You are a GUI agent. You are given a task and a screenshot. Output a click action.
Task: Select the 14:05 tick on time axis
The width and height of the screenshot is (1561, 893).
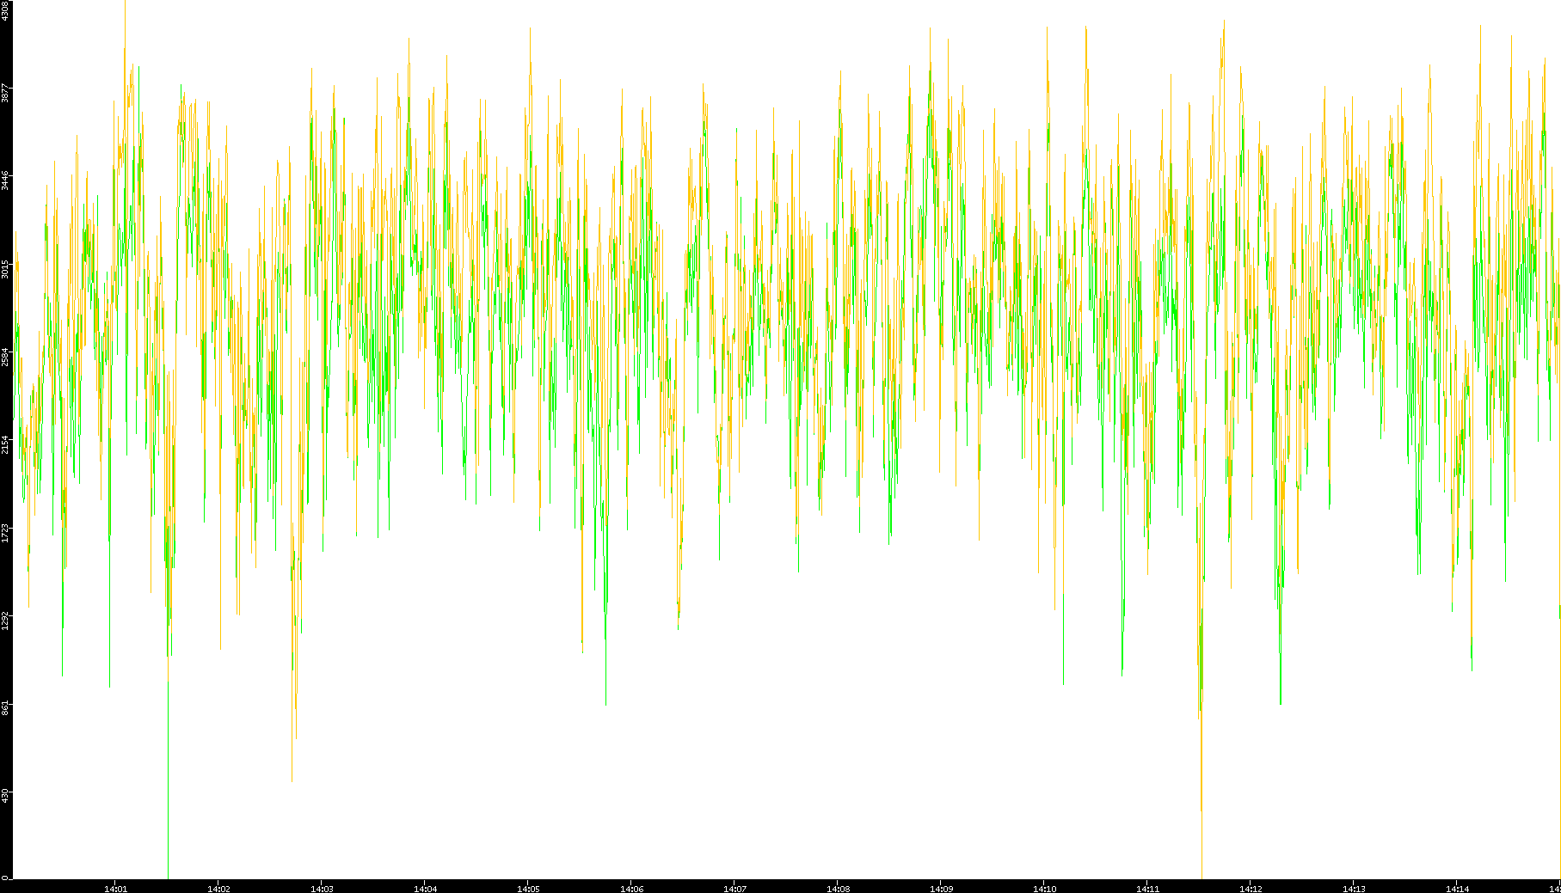[528, 888]
